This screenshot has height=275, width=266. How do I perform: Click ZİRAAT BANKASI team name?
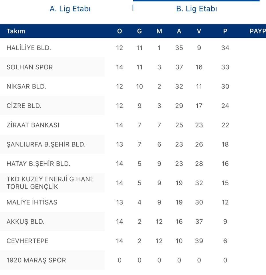tap(33, 125)
